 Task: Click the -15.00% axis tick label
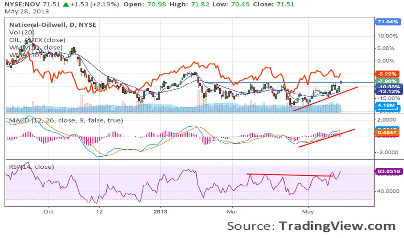coord(389,98)
